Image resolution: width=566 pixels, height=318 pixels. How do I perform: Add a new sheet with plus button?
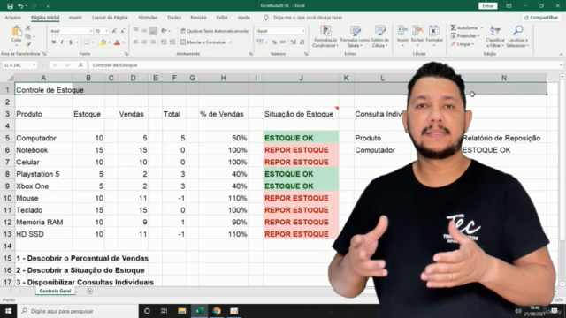[90, 291]
